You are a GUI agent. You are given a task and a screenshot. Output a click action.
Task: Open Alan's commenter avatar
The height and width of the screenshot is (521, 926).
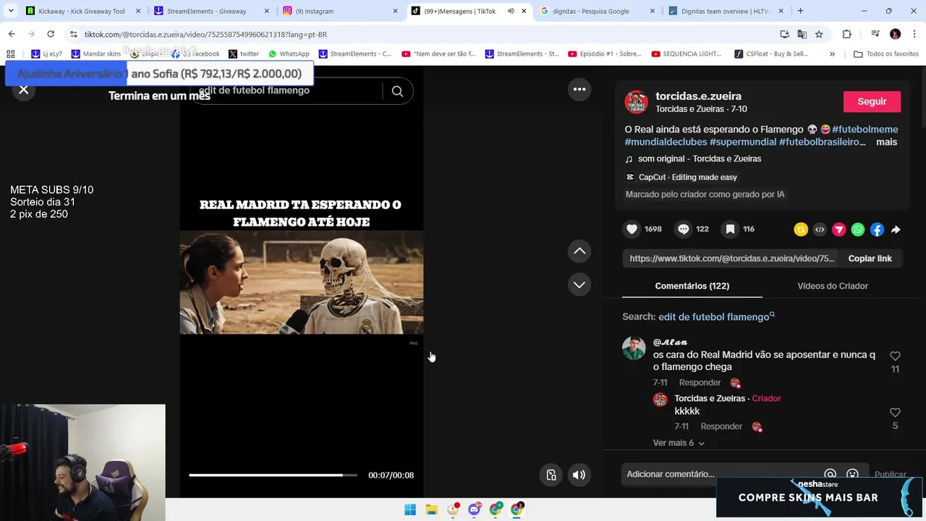point(634,348)
